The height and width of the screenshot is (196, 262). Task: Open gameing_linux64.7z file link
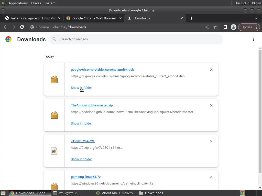86,177
